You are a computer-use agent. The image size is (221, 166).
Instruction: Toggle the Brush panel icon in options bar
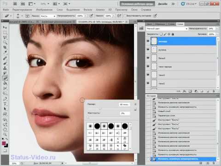pyautogui.click(x=27, y=16)
